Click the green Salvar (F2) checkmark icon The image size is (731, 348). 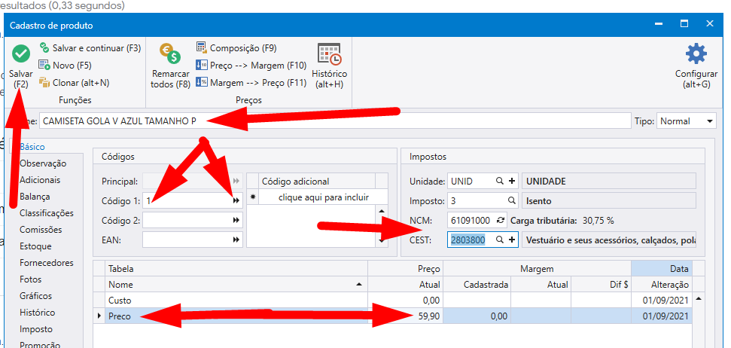click(x=21, y=53)
